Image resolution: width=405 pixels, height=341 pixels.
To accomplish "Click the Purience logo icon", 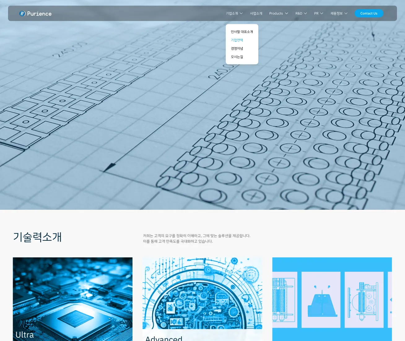I will [x=22, y=13].
